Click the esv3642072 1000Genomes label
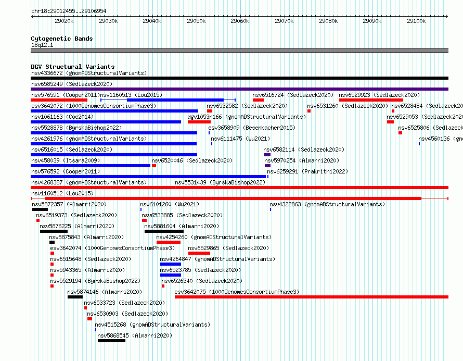This screenshot has width=463, height=361. [94, 106]
